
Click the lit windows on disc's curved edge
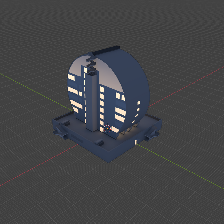138,109
